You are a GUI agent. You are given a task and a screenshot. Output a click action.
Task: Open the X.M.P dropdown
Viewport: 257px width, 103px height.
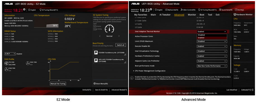click(10, 54)
